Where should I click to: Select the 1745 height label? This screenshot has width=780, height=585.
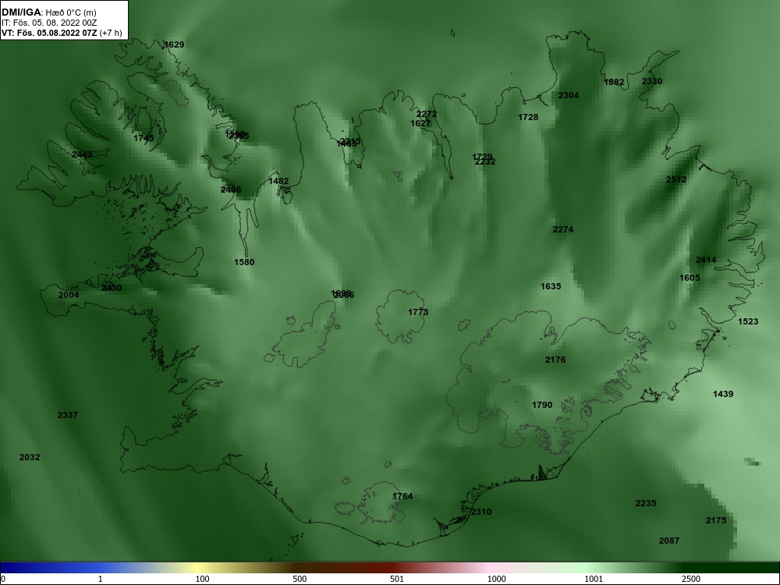click(x=144, y=138)
